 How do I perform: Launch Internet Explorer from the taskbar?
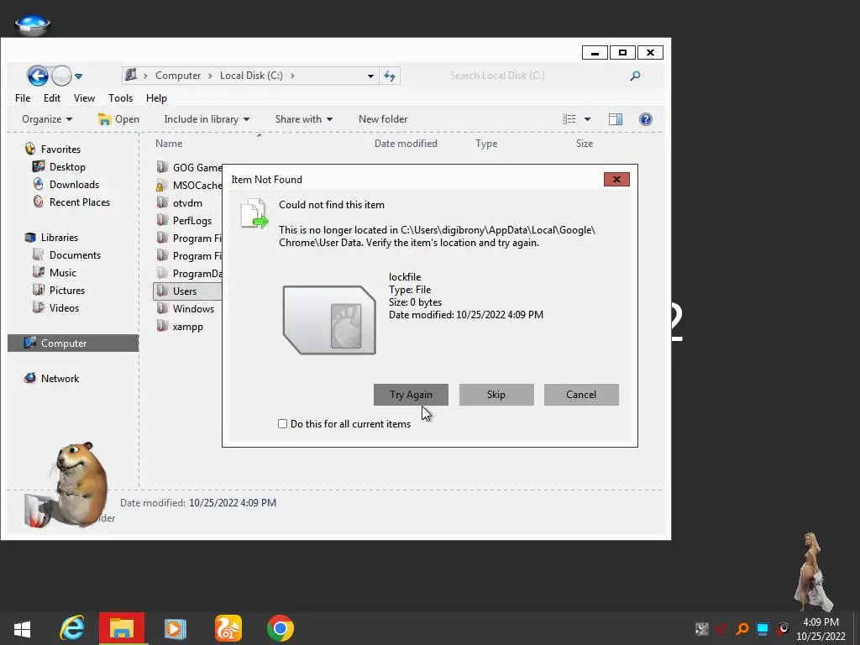click(72, 628)
